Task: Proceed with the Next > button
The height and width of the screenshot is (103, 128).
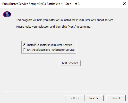Action: 94,98
